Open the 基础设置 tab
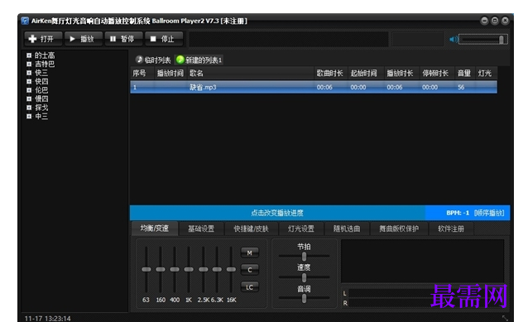 201,229
